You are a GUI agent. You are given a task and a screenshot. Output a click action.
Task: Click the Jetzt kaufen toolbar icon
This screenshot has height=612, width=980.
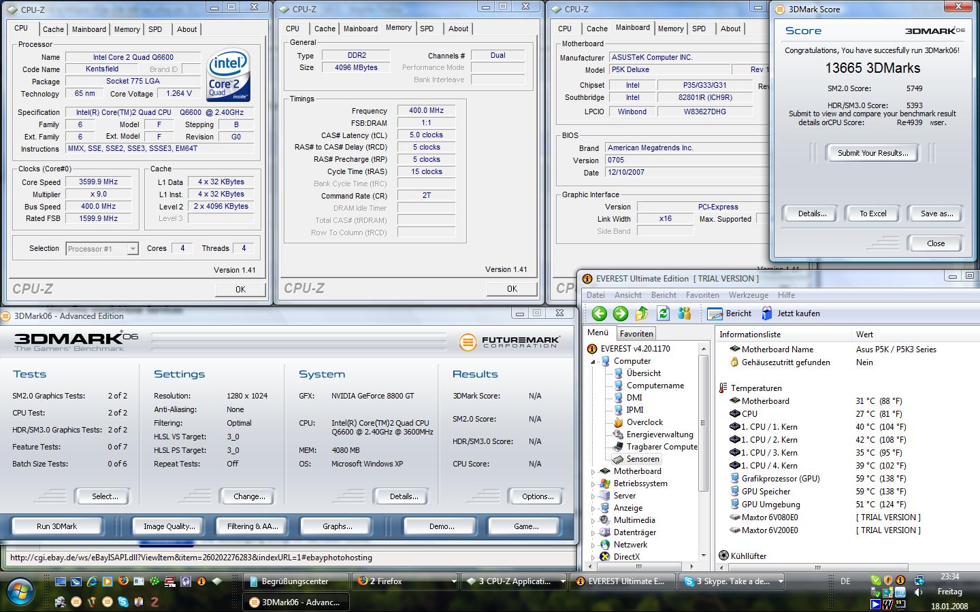790,313
